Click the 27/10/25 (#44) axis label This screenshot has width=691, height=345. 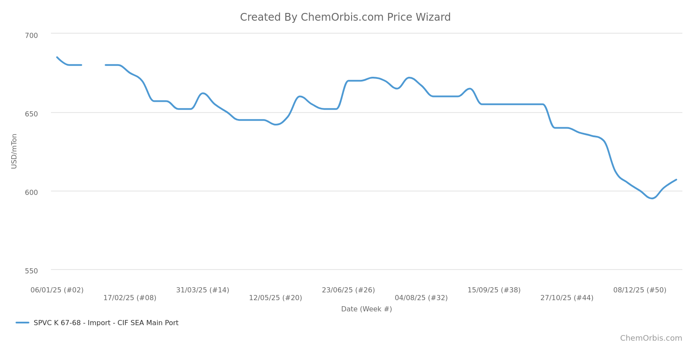[567, 298]
